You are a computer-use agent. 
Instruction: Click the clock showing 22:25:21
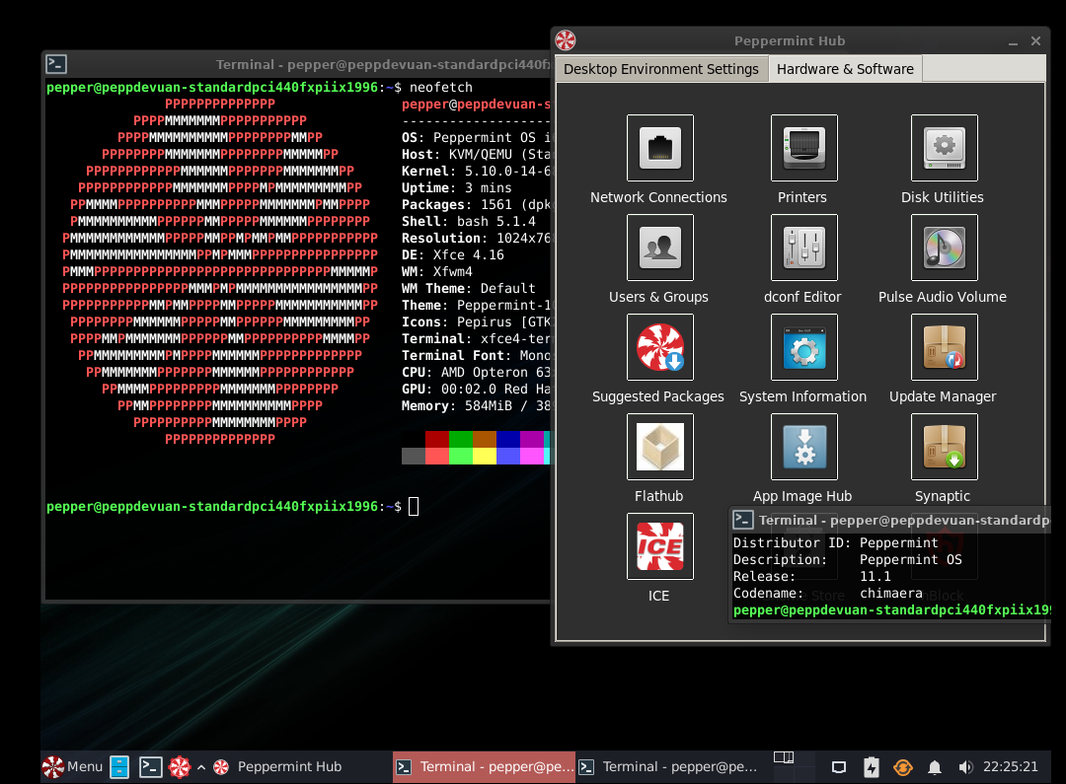click(x=1011, y=767)
